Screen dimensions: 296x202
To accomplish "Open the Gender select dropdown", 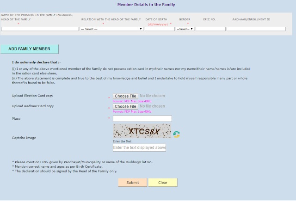I will coord(185,29).
